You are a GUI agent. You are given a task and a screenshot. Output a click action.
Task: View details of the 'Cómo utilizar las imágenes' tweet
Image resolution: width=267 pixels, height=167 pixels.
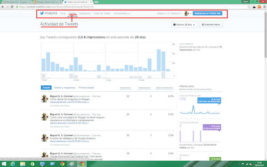tap(60, 106)
